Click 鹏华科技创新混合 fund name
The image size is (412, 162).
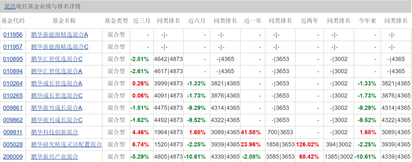click(x=54, y=132)
